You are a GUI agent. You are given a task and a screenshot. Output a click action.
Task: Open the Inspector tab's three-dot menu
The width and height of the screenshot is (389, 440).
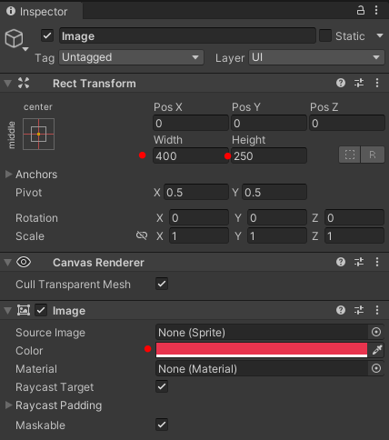click(x=376, y=11)
